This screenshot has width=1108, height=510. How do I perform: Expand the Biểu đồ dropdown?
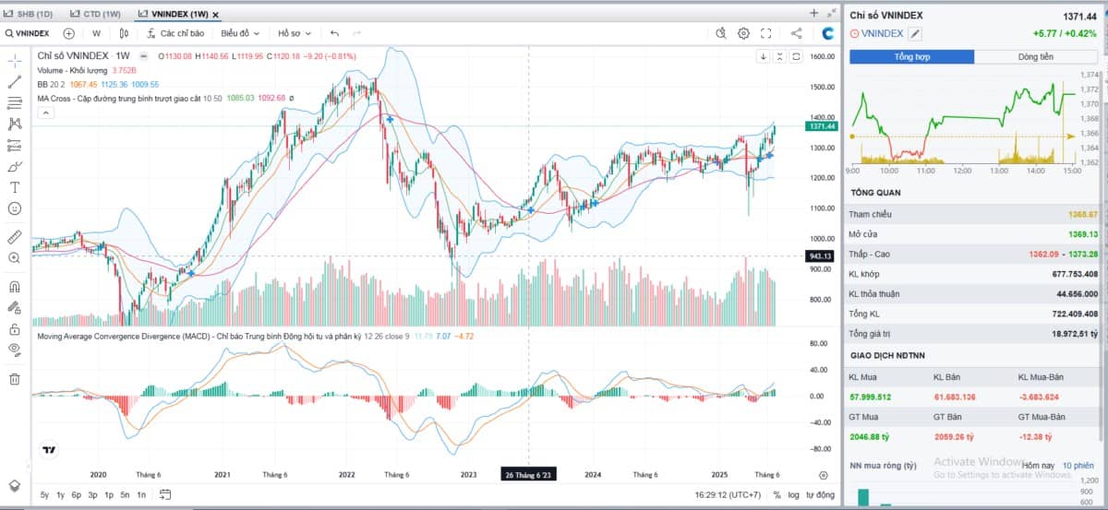click(240, 33)
